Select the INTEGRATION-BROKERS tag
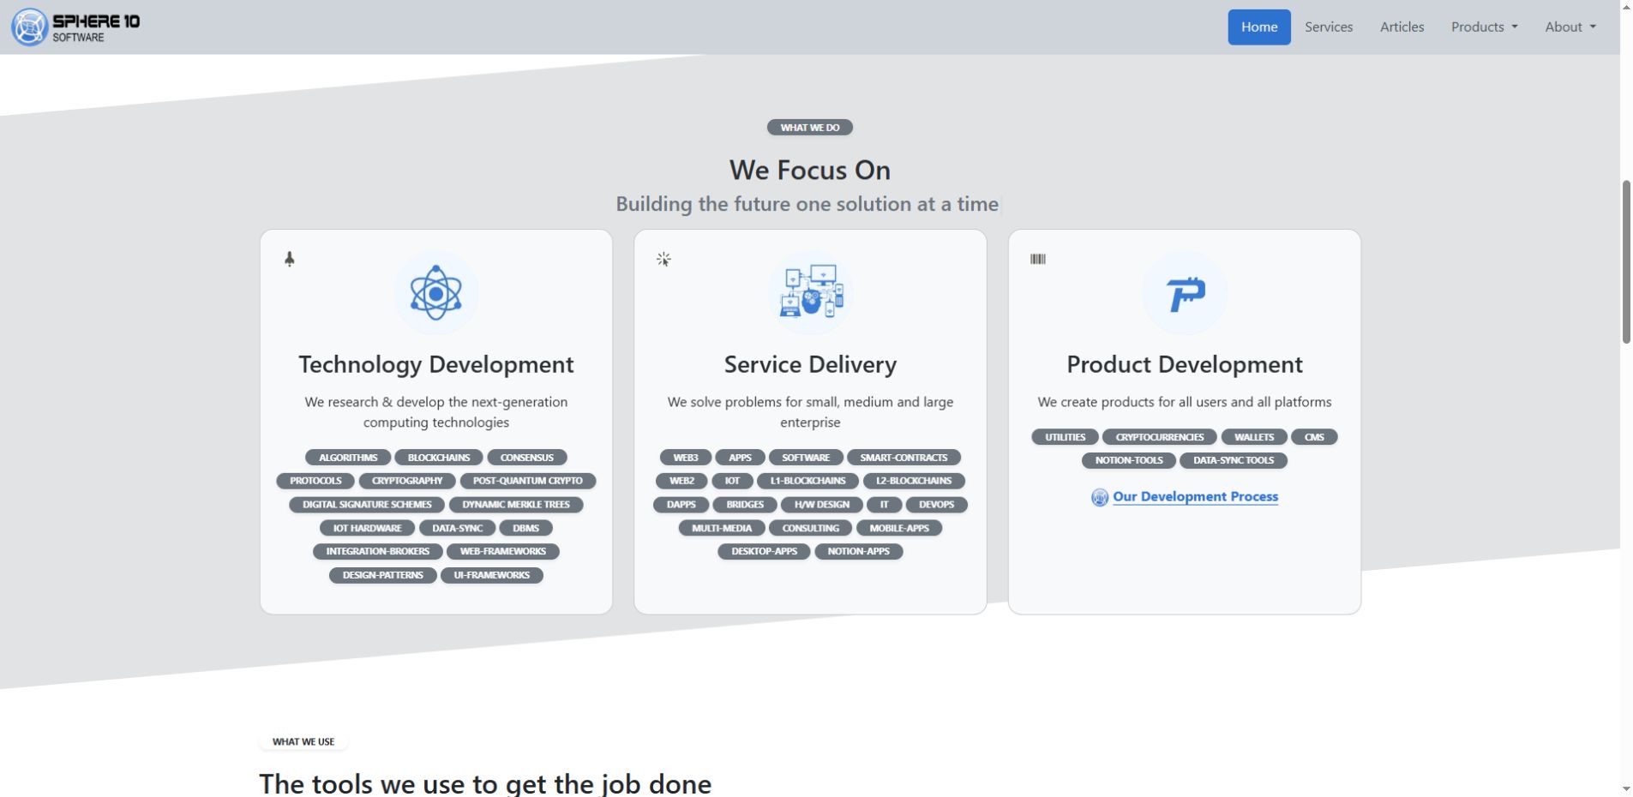 [377, 551]
